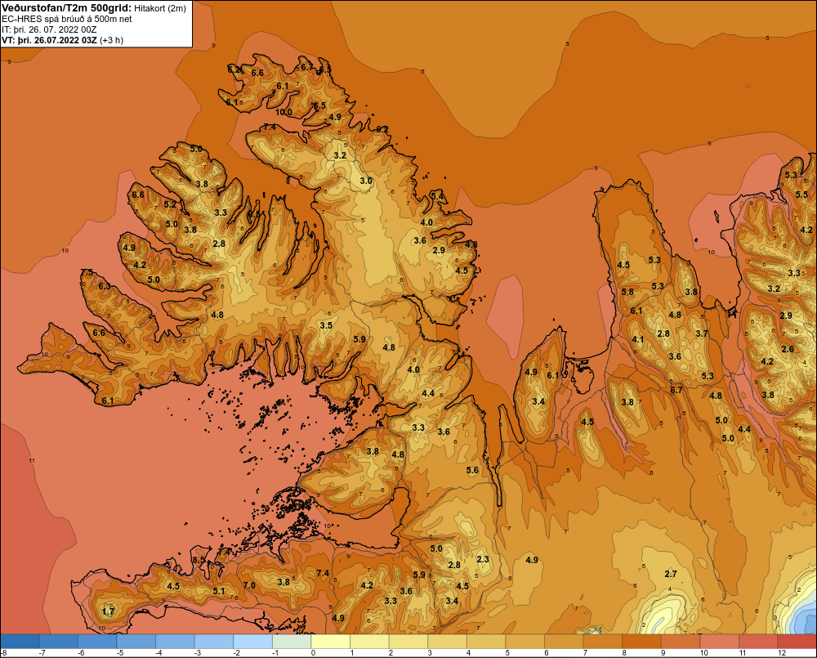
Task: Click the "1.7" temperature value on the map
Action: tap(108, 611)
